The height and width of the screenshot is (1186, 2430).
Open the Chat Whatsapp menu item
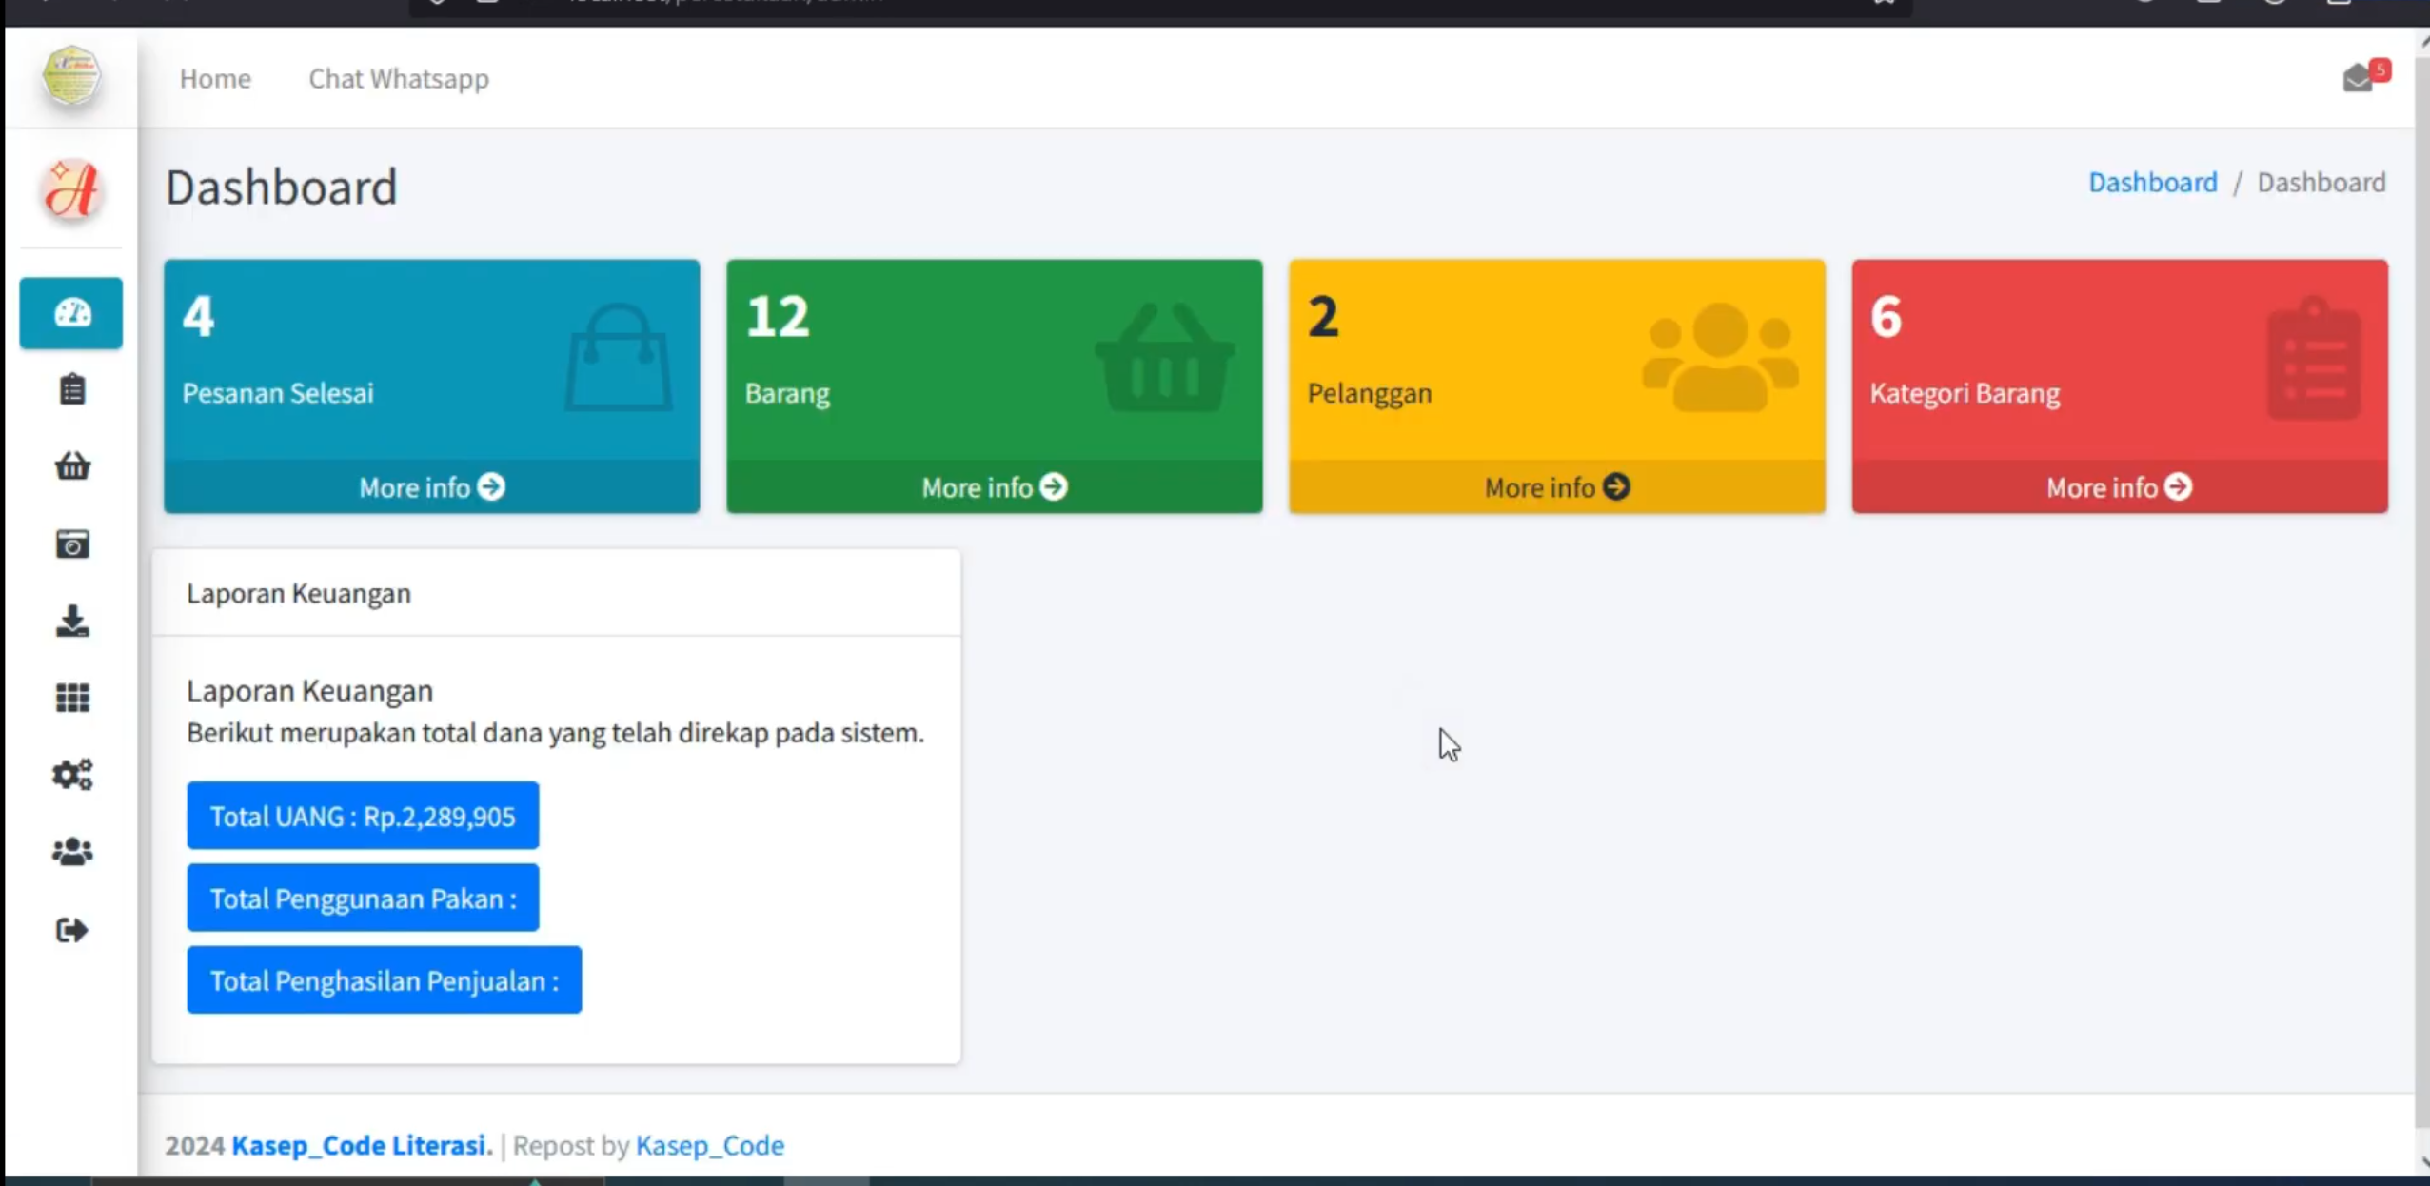coord(399,78)
